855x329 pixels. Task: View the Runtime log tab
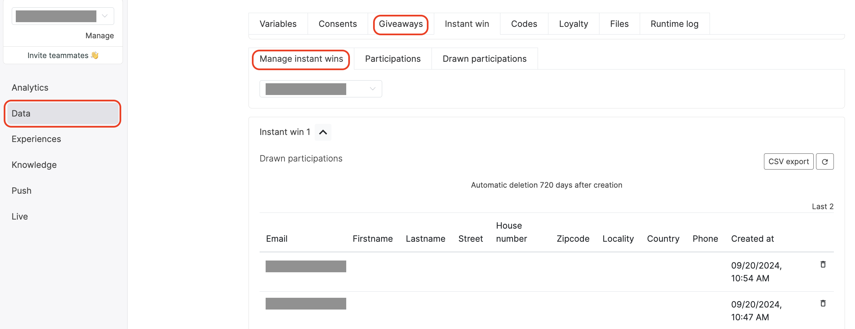pos(674,24)
